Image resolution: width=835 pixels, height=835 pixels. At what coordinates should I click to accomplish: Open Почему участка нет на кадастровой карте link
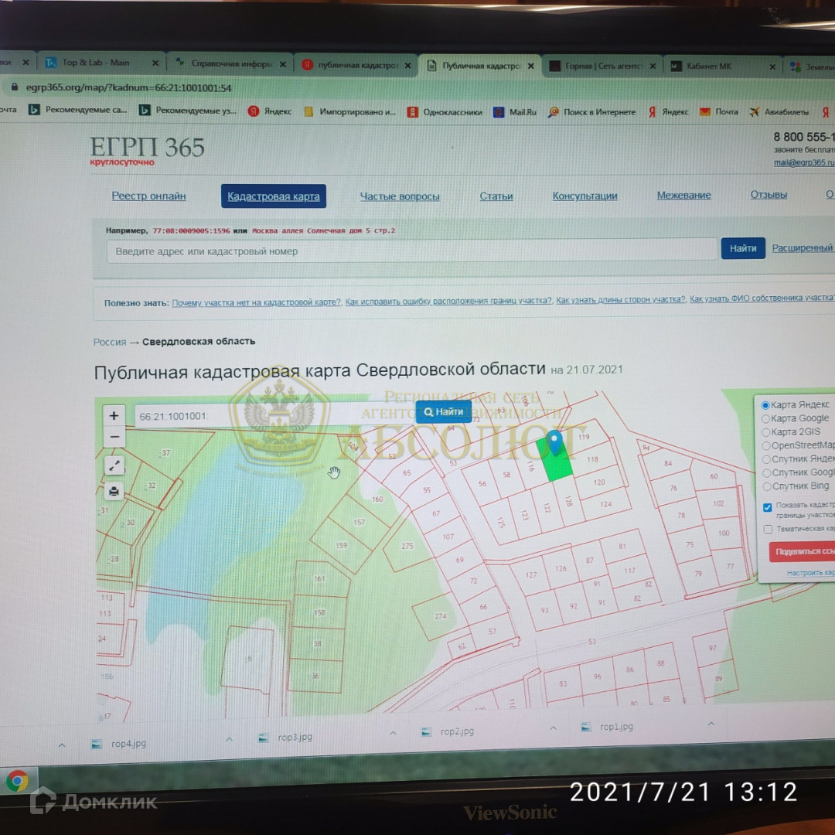256,302
